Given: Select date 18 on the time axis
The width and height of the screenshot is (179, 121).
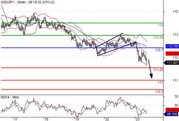Looking at the screenshot, I should pos(46,119).
